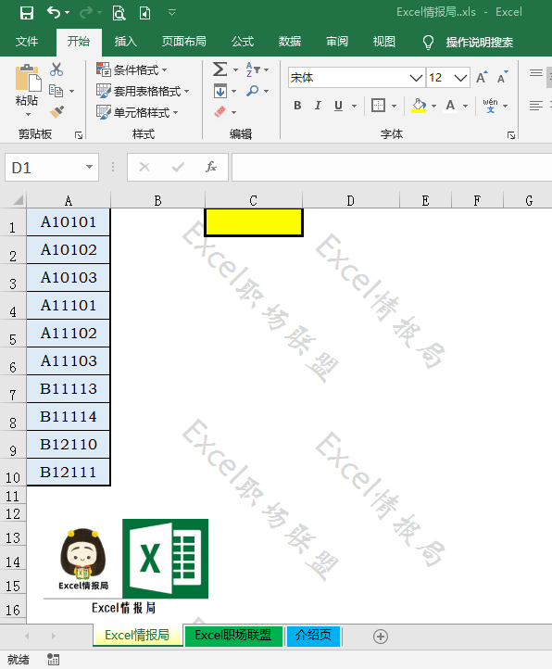The image size is (552, 669).
Task: Open the 数据 ribbon tab
Action: click(290, 42)
